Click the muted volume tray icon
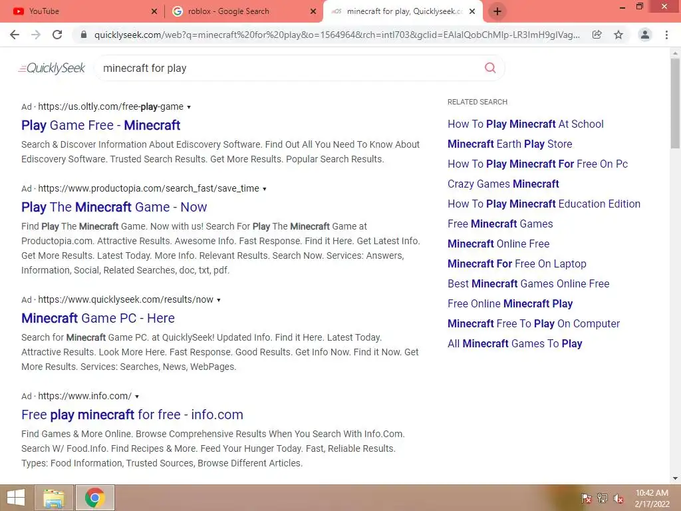 tap(618, 498)
